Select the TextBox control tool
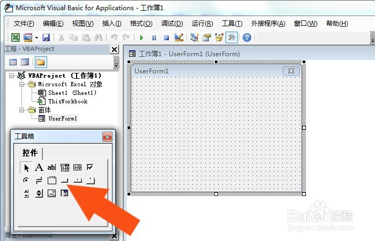 click(x=51, y=167)
